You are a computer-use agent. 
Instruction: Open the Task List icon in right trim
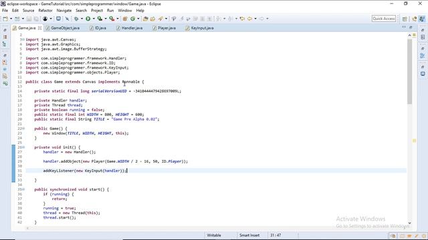(423, 37)
